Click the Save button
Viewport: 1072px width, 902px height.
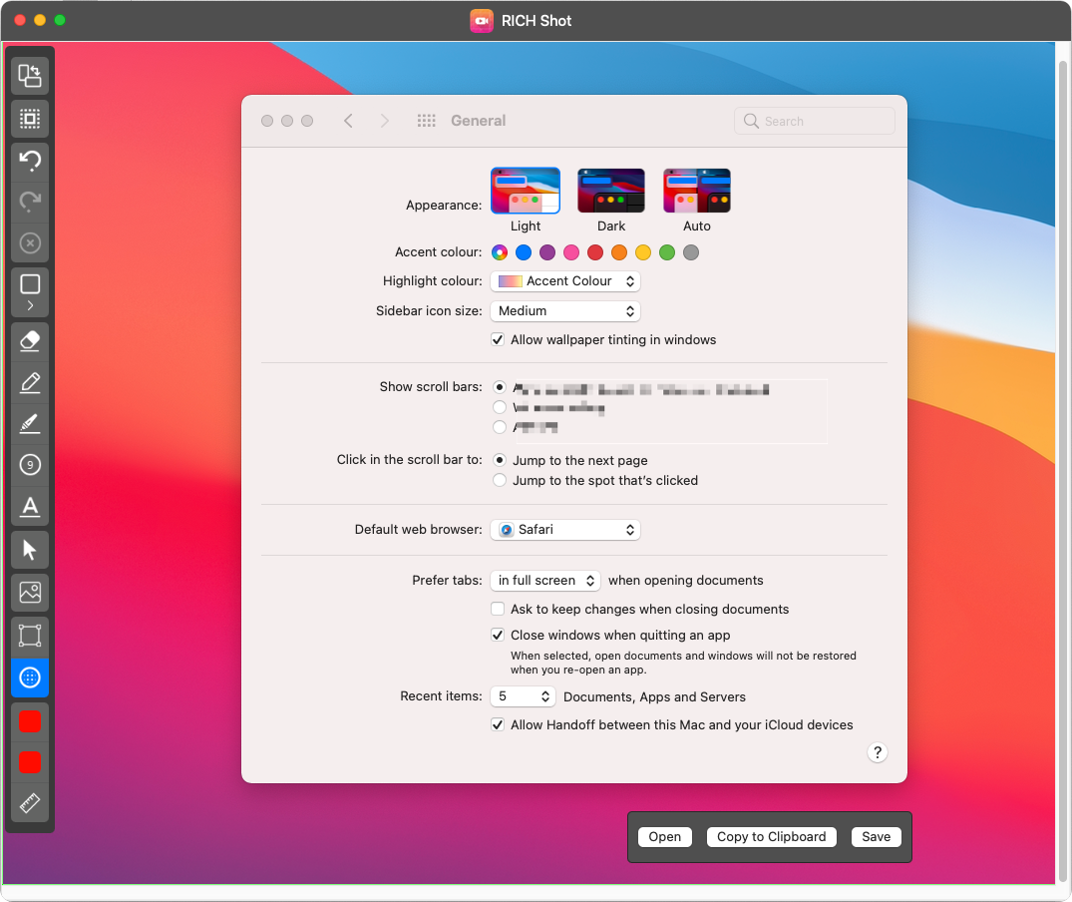tap(876, 837)
